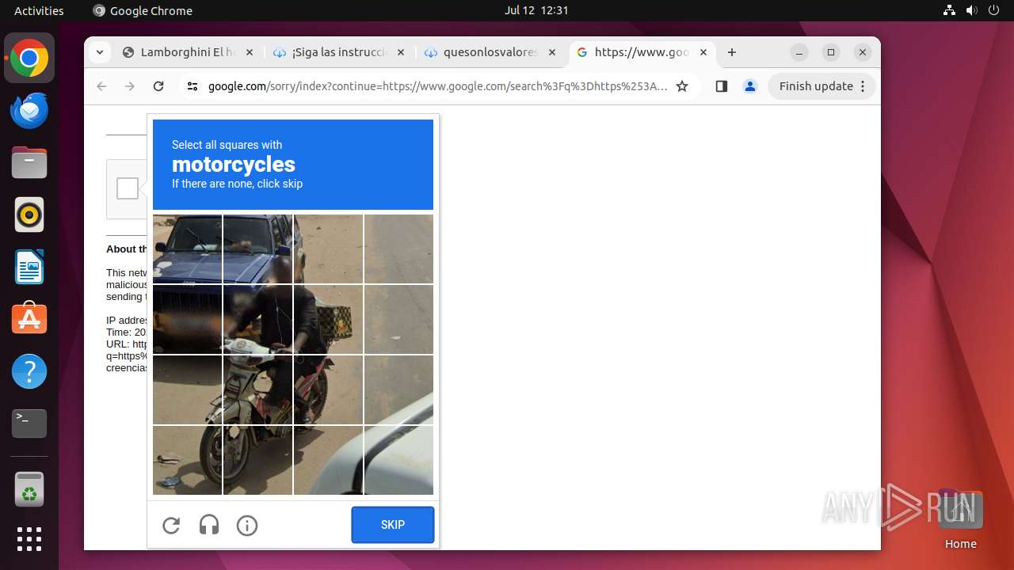Image resolution: width=1014 pixels, height=570 pixels.
Task: Select captcha tile with the basket on bike
Action: [x=328, y=319]
